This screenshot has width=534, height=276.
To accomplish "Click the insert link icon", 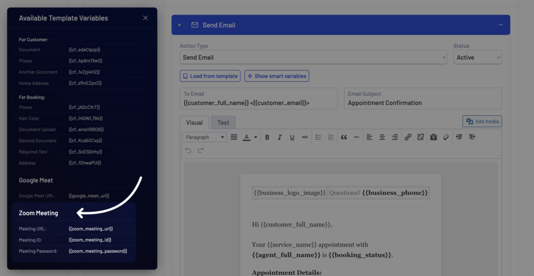I will [408, 137].
